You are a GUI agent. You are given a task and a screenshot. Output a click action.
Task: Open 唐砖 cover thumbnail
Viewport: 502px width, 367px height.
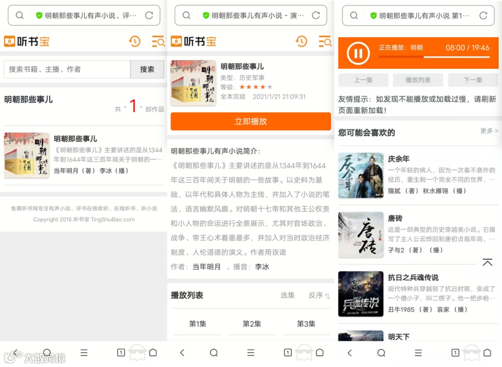[x=361, y=235]
